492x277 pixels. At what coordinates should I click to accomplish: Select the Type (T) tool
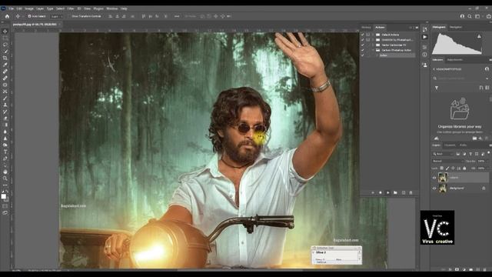[x=5, y=152]
